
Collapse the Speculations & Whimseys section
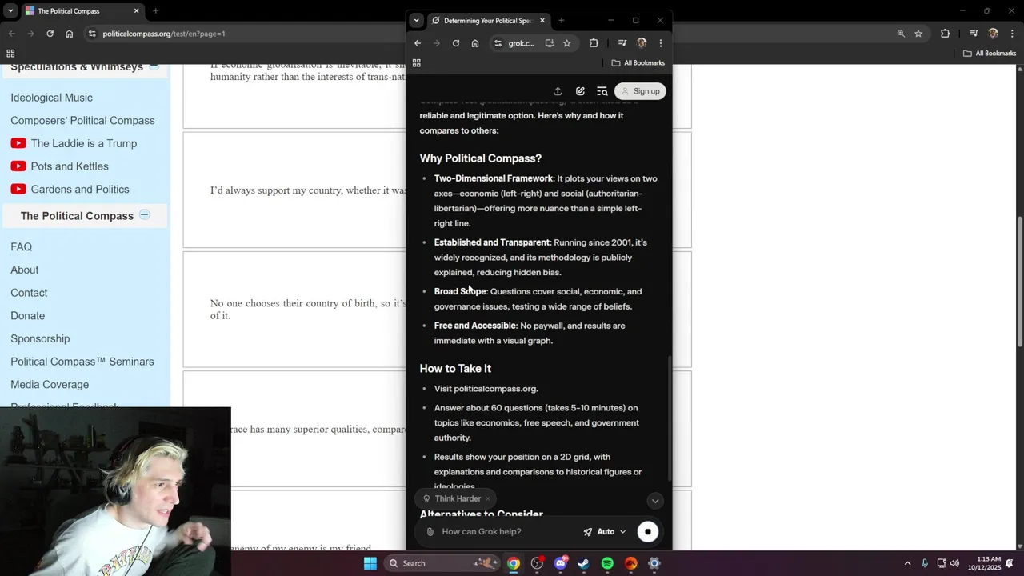154,66
